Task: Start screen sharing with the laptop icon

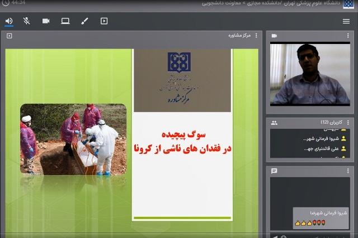Action: click(65, 21)
